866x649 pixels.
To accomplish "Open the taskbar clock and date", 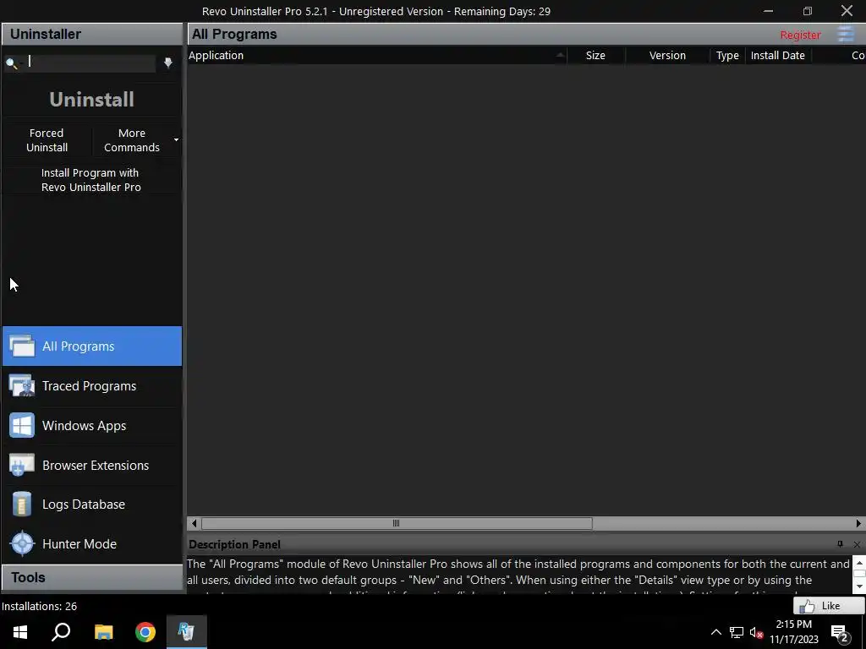I will 793,632.
